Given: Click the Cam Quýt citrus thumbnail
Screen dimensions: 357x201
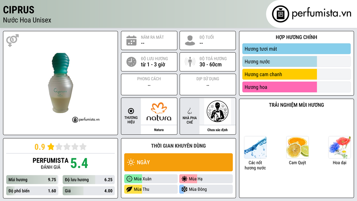Looking at the screenshot, I should point(297,147).
